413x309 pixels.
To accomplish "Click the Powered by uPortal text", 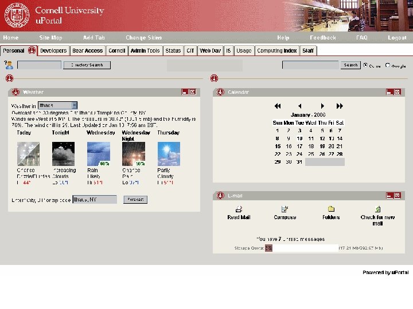I will (385, 272).
